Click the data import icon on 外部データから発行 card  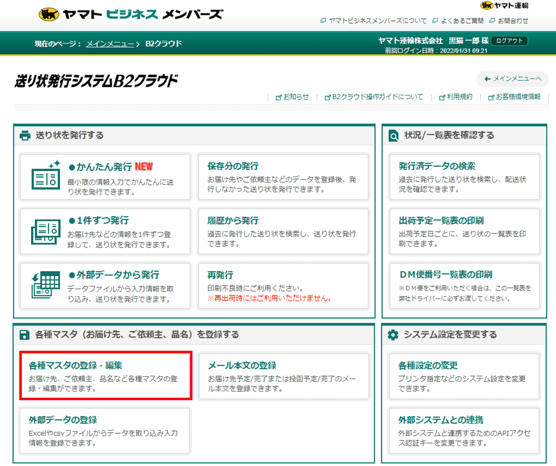[x=45, y=286]
